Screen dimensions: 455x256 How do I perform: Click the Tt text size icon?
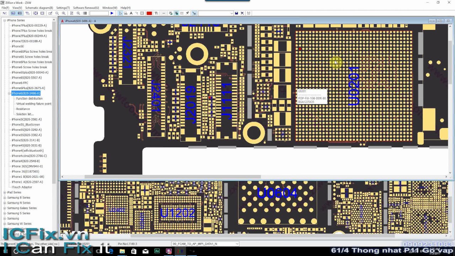click(156, 13)
